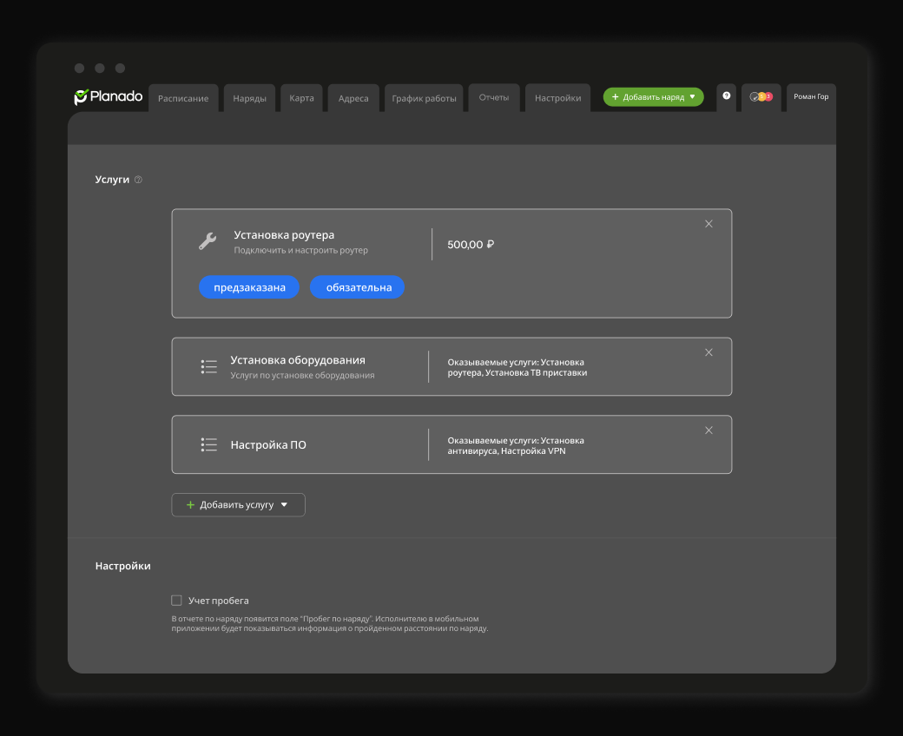Image resolution: width=903 pixels, height=736 pixels.
Task: Click the Установка оборудования title
Action: click(x=298, y=360)
